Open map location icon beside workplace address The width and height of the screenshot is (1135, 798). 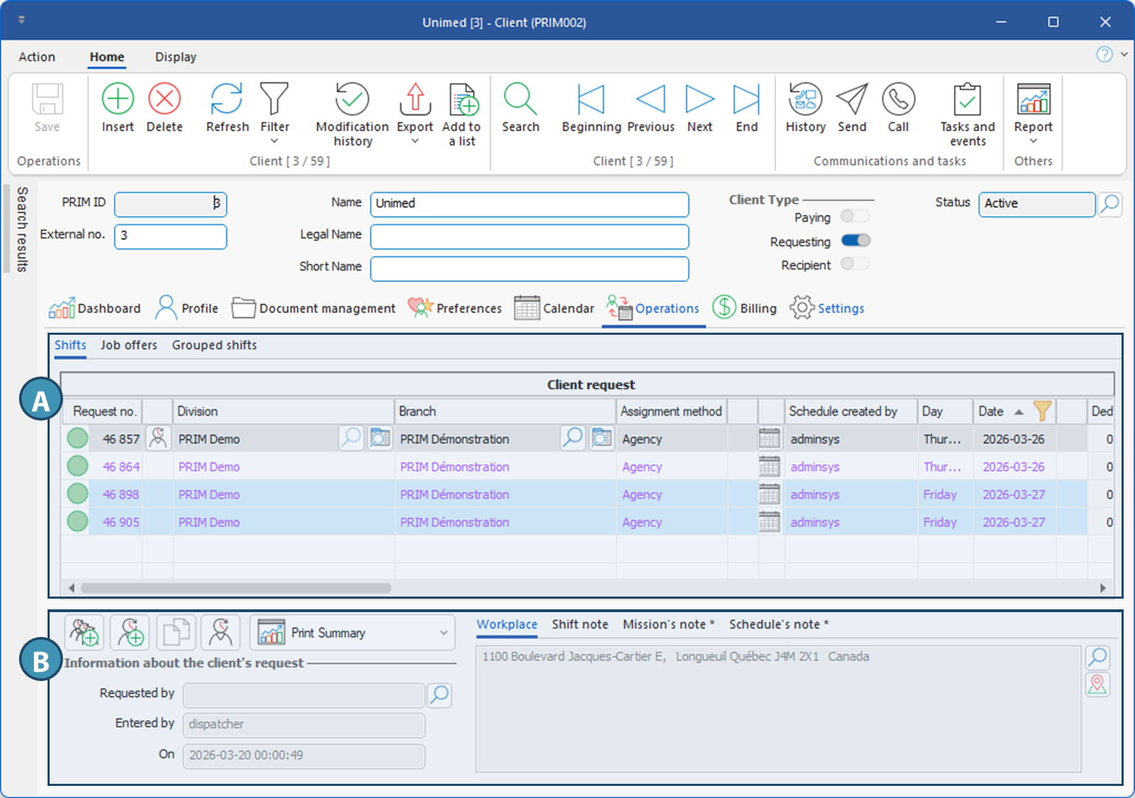(x=1097, y=685)
